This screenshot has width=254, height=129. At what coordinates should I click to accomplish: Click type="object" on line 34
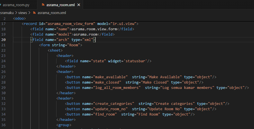point(176,114)
